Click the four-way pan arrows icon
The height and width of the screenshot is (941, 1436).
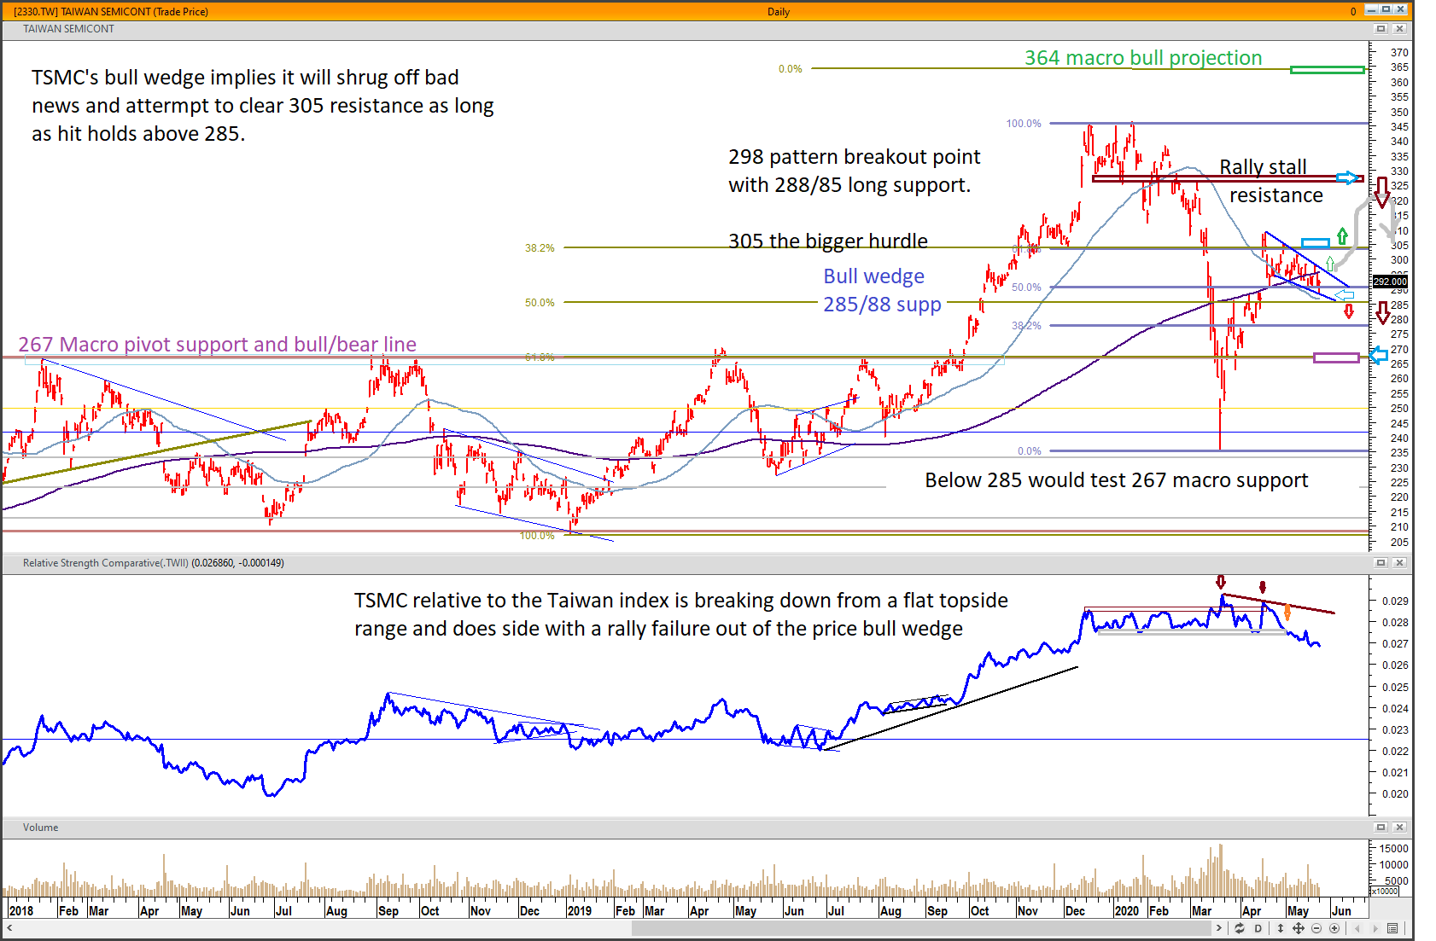pos(1299,928)
